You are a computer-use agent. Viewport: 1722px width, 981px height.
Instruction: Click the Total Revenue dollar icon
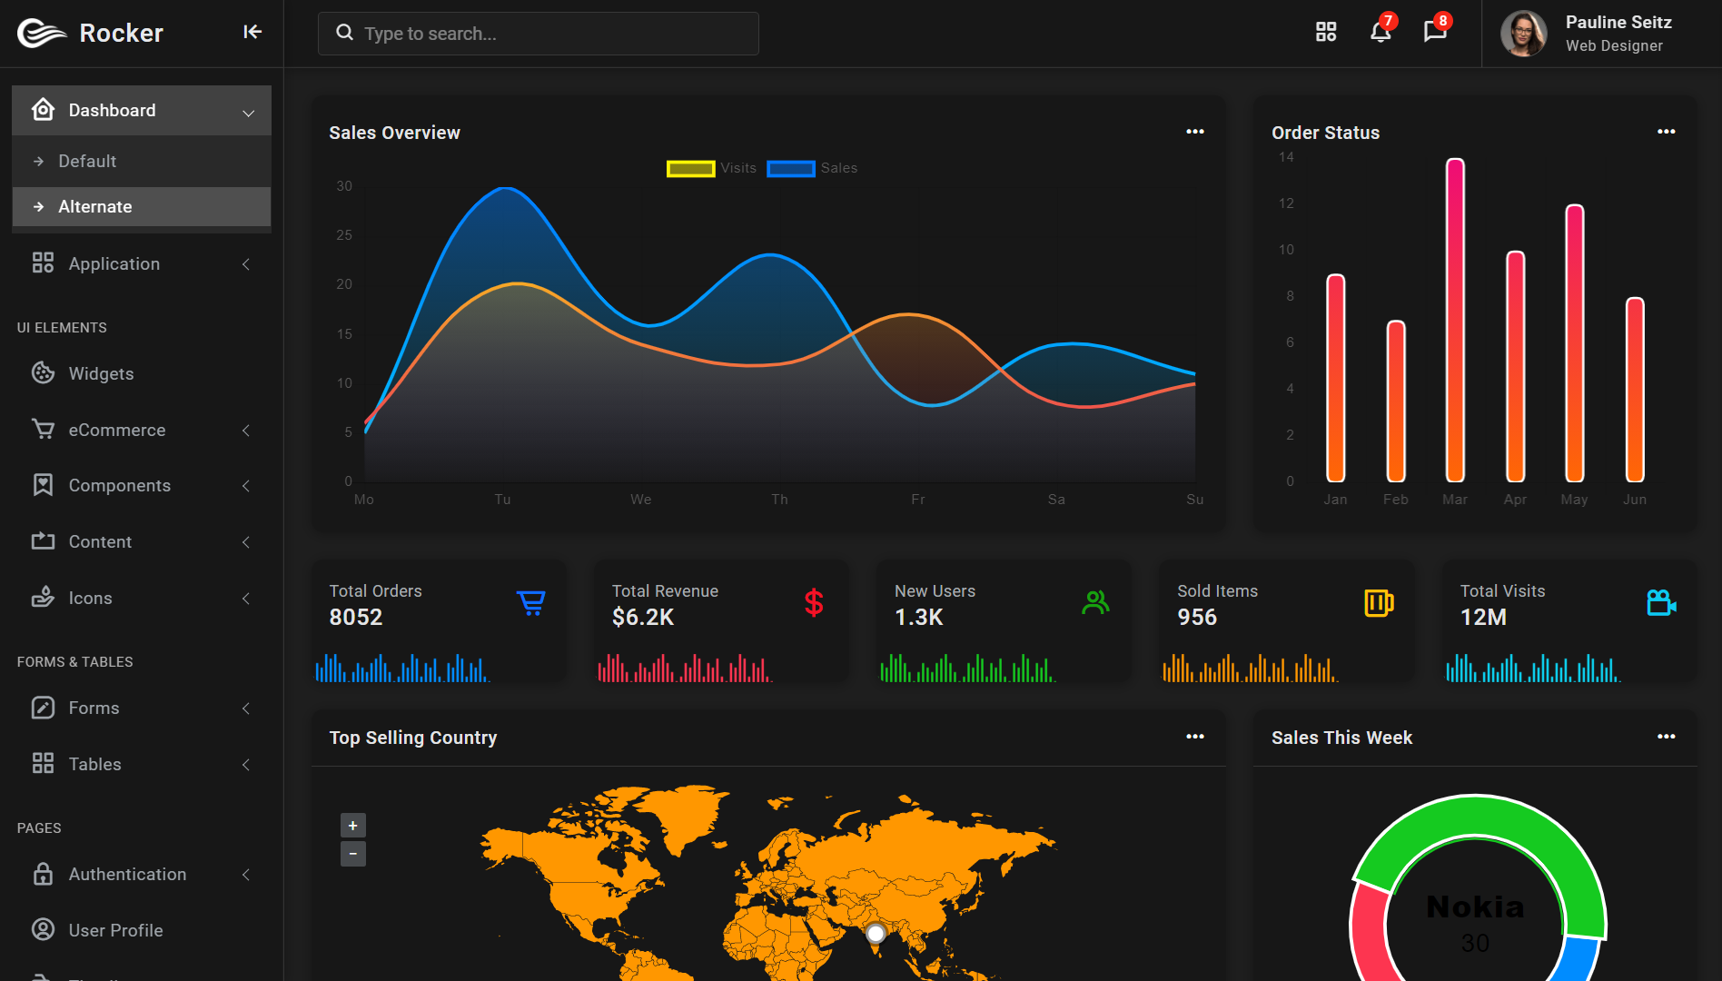(814, 603)
